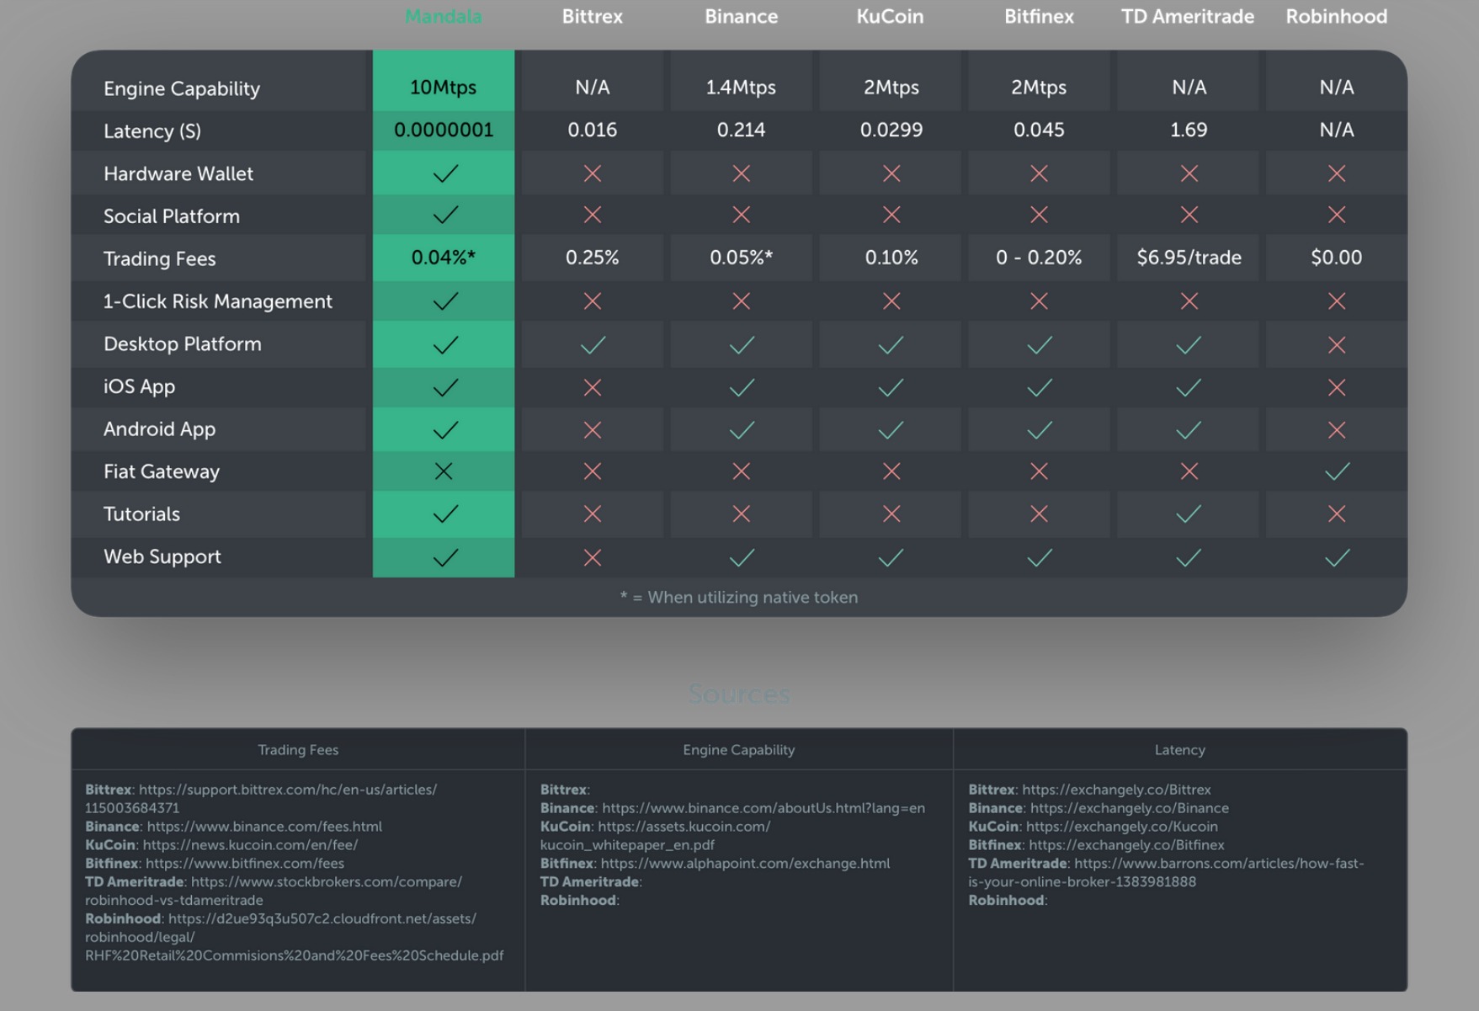Click Bittrex's Desktop Platform checkmark
Image resolution: width=1479 pixels, height=1011 pixels.
pyautogui.click(x=593, y=345)
